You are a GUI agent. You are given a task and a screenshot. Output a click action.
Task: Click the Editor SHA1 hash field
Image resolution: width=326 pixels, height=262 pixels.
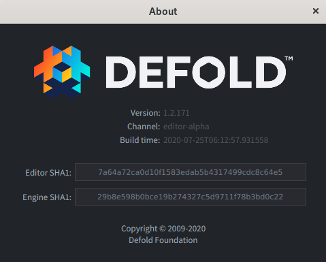pos(191,172)
